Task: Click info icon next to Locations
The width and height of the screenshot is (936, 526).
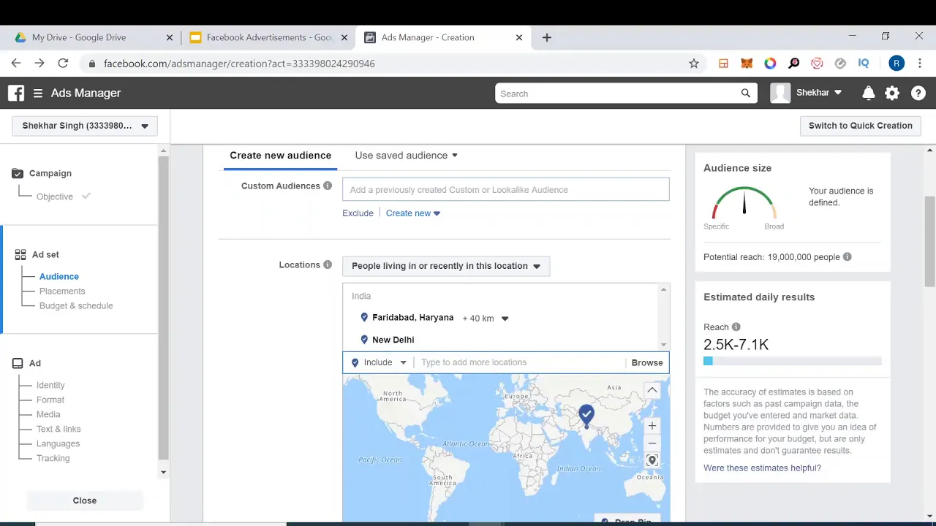Action: 328,264
